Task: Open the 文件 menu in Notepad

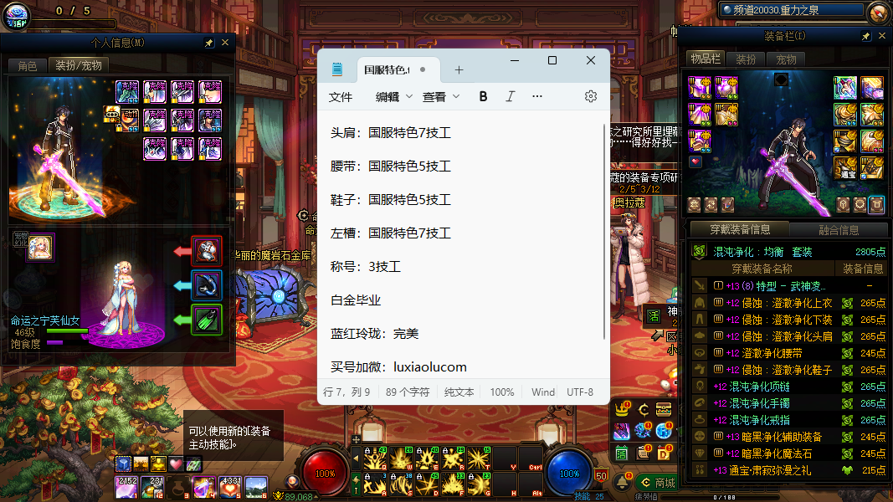Action: (x=341, y=96)
